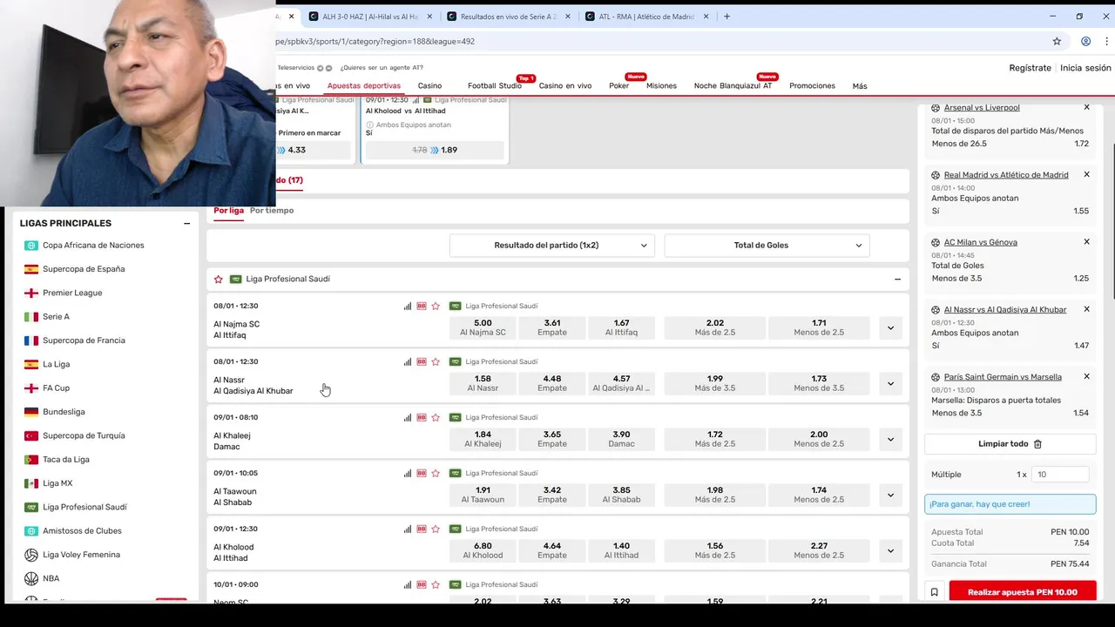Expand more markets for Al Taawoun match
Image resolution: width=1115 pixels, height=627 pixels.
[x=890, y=496]
